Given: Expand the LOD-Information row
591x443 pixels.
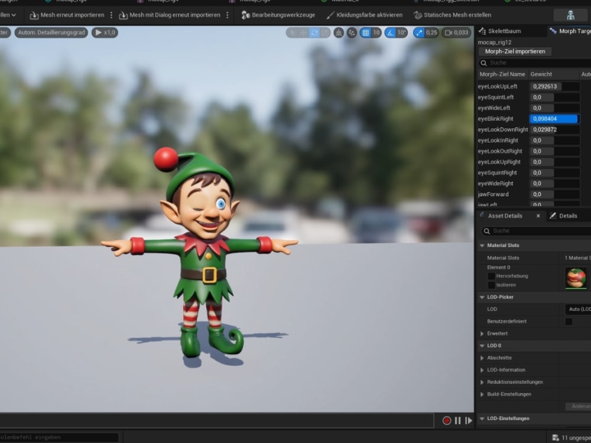Looking at the screenshot, I should click(482, 370).
